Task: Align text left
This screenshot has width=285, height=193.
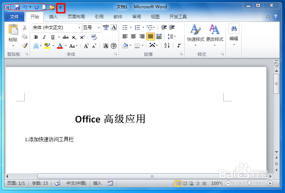Action: pos(125,37)
